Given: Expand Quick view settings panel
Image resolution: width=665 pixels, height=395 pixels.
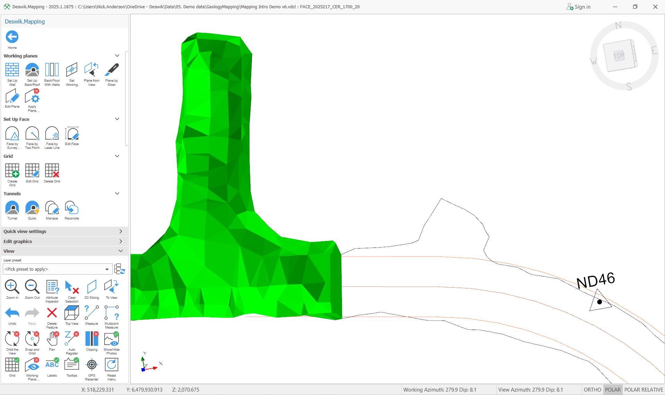Looking at the screenshot, I should point(65,231).
